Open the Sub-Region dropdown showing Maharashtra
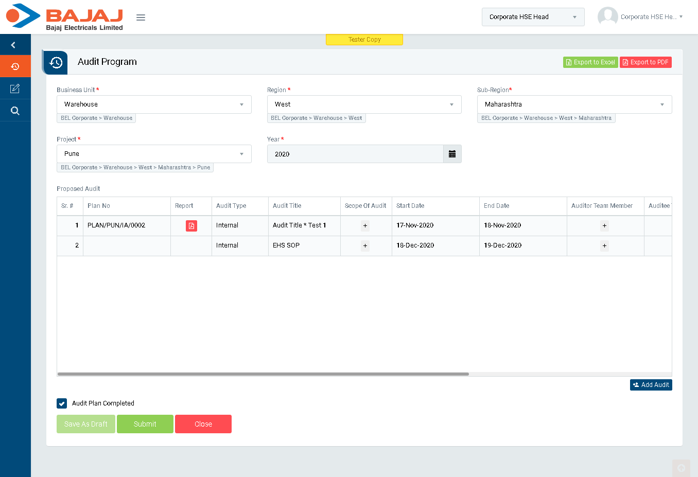The height and width of the screenshot is (477, 698). pos(574,104)
